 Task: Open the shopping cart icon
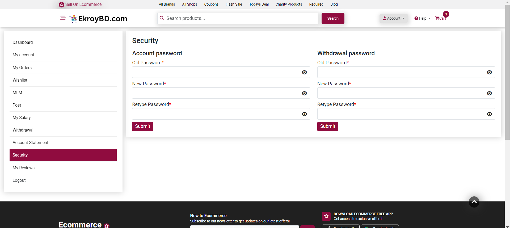pyautogui.click(x=437, y=18)
